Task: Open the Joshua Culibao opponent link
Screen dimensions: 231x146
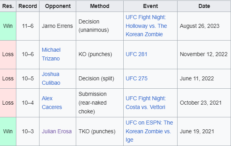Action: click(x=51, y=78)
